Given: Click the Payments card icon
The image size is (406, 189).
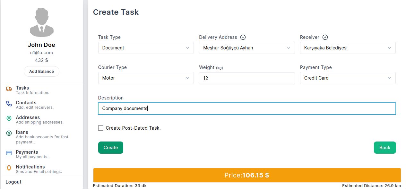Looking at the screenshot, I should point(9,153).
